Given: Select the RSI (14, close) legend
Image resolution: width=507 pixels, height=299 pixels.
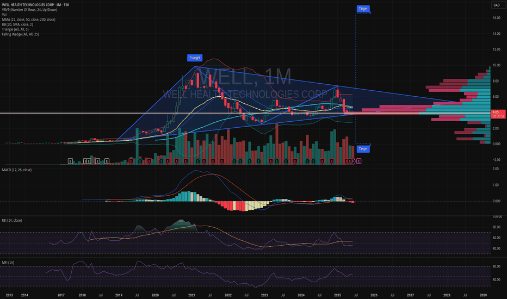Looking at the screenshot, I should 12,221.
